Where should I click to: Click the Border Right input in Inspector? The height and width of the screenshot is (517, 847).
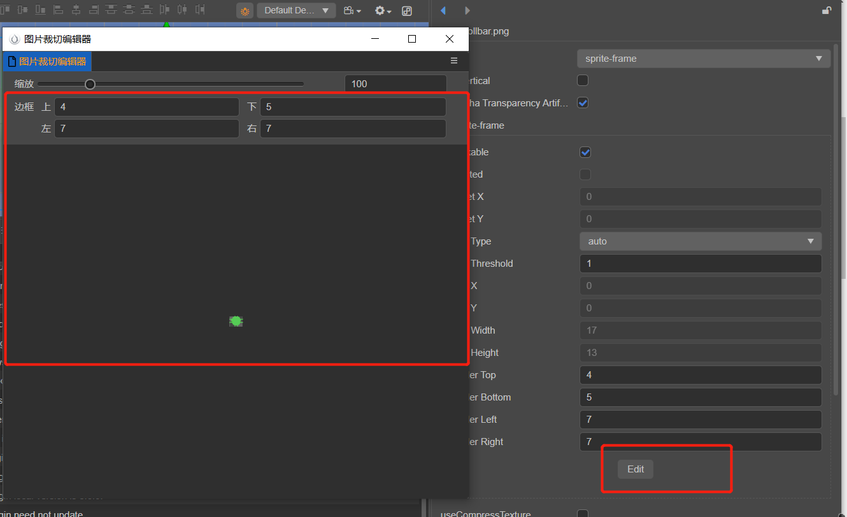[x=701, y=442]
